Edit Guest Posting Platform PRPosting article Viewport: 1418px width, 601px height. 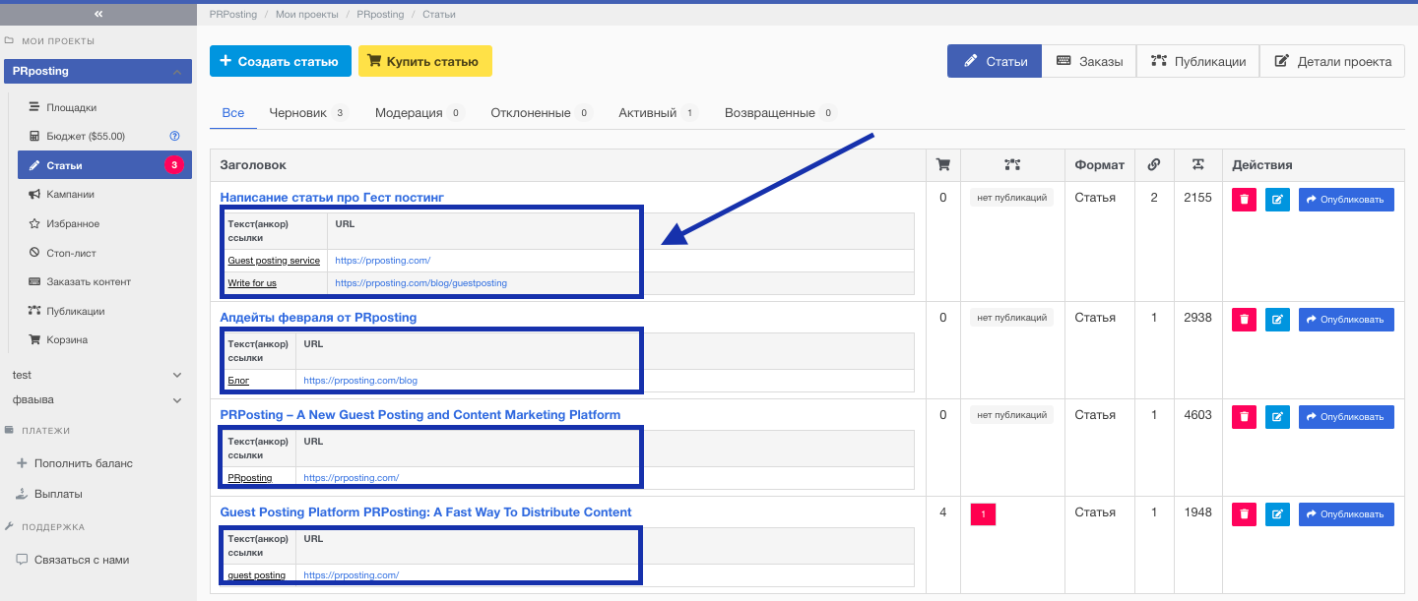click(1277, 514)
